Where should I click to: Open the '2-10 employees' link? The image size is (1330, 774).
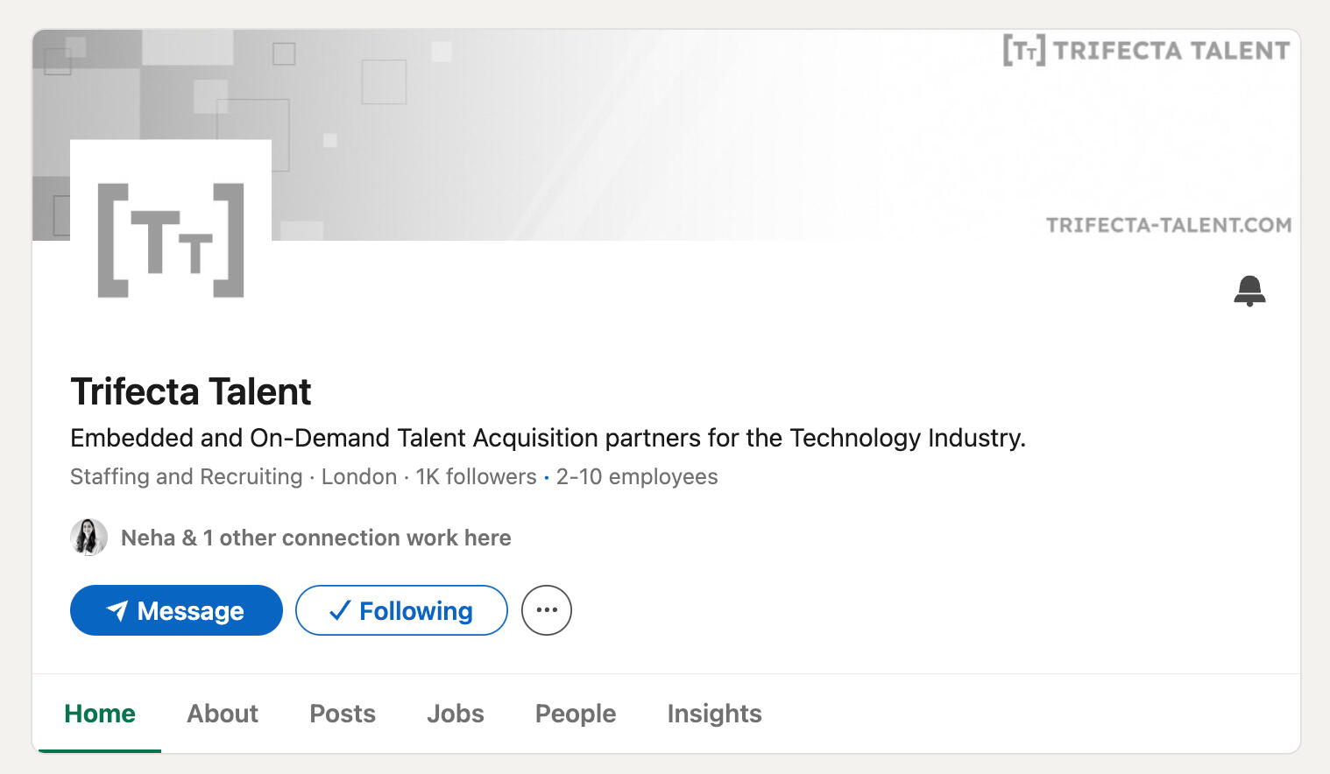637,477
